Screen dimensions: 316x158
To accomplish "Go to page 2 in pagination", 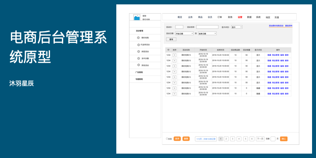I will pyautogui.click(x=226, y=139).
